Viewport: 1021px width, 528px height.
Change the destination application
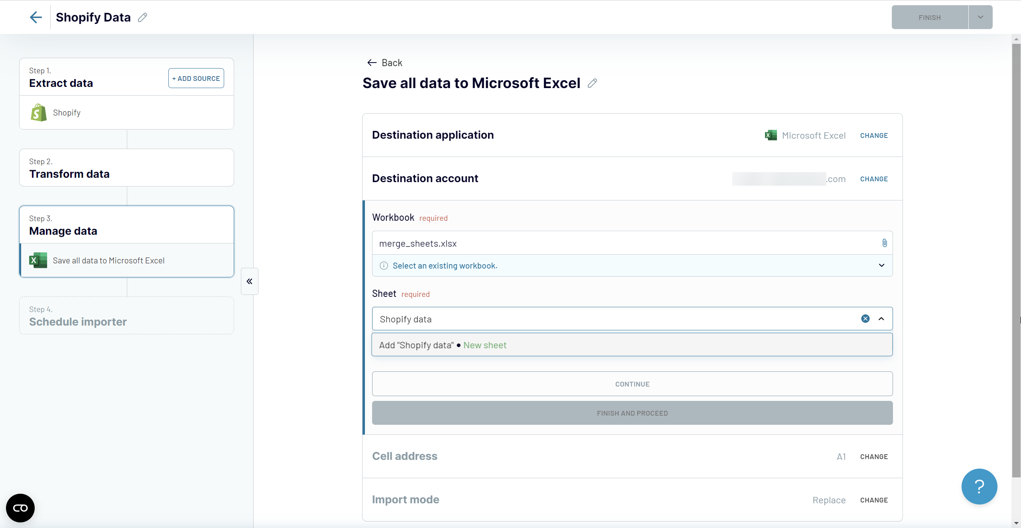[874, 135]
